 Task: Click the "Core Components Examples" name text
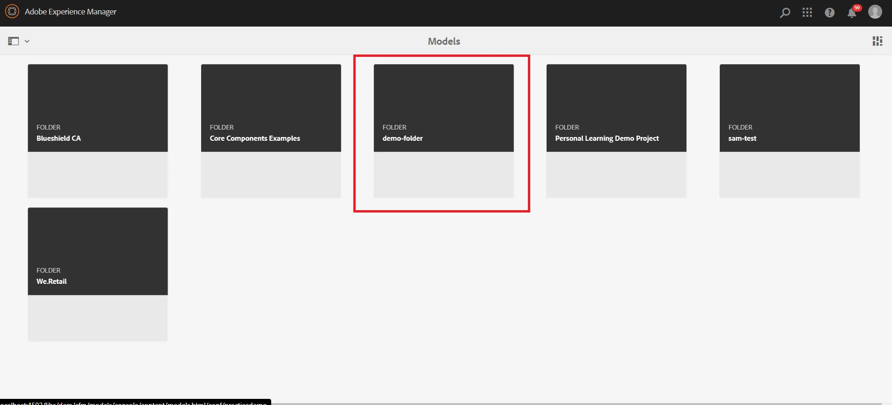tap(255, 138)
